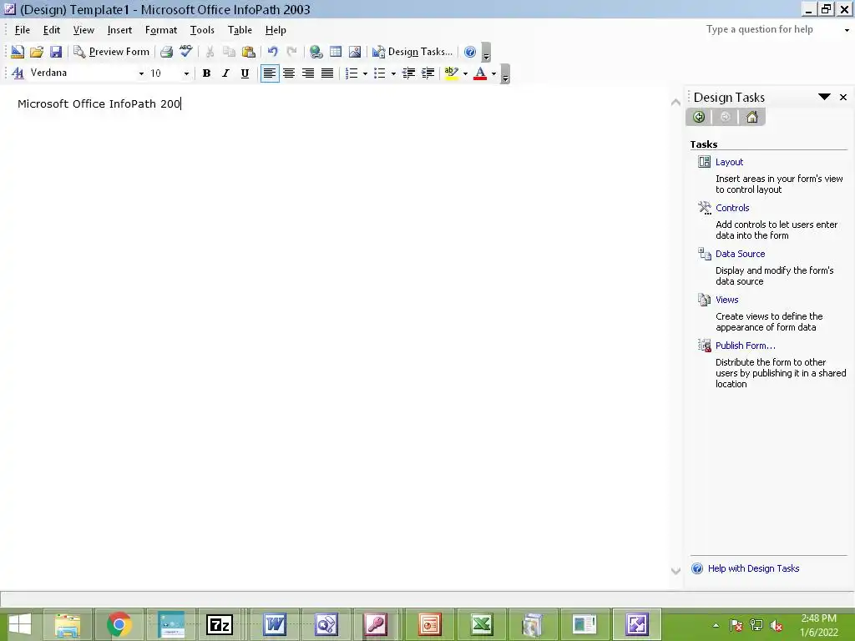855x641 pixels.
Task: Go back in the Design Tasks pane
Action: pos(699,117)
